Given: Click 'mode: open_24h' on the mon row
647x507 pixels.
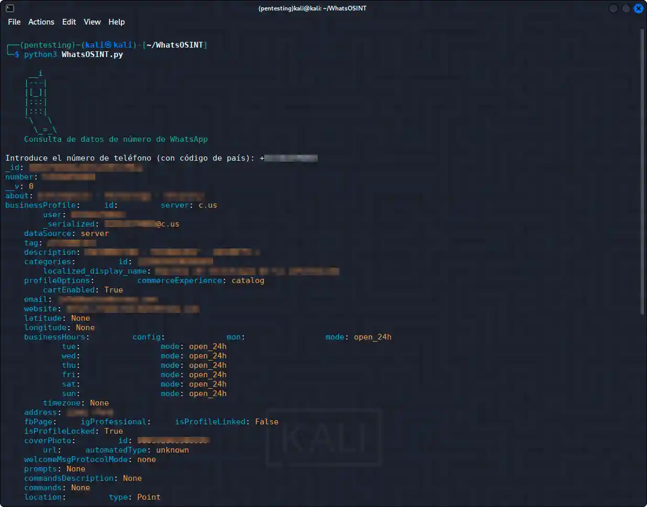Looking at the screenshot, I should (x=359, y=337).
